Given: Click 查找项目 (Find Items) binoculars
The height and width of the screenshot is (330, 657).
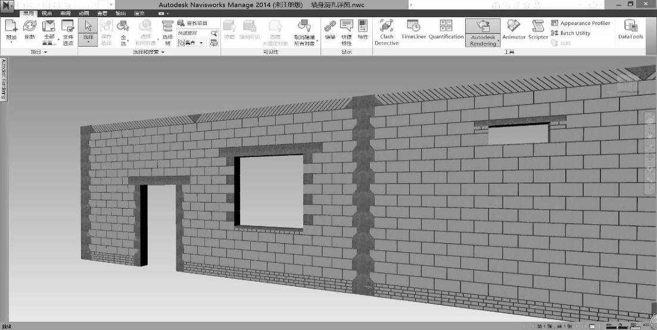Looking at the screenshot, I should [x=192, y=23].
